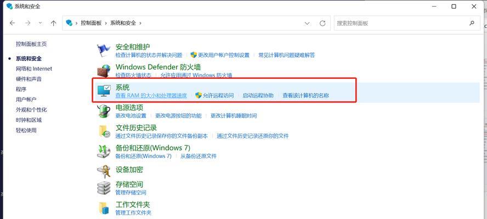
Task: Click 管理工作文件夹 link
Action: tap(134, 213)
